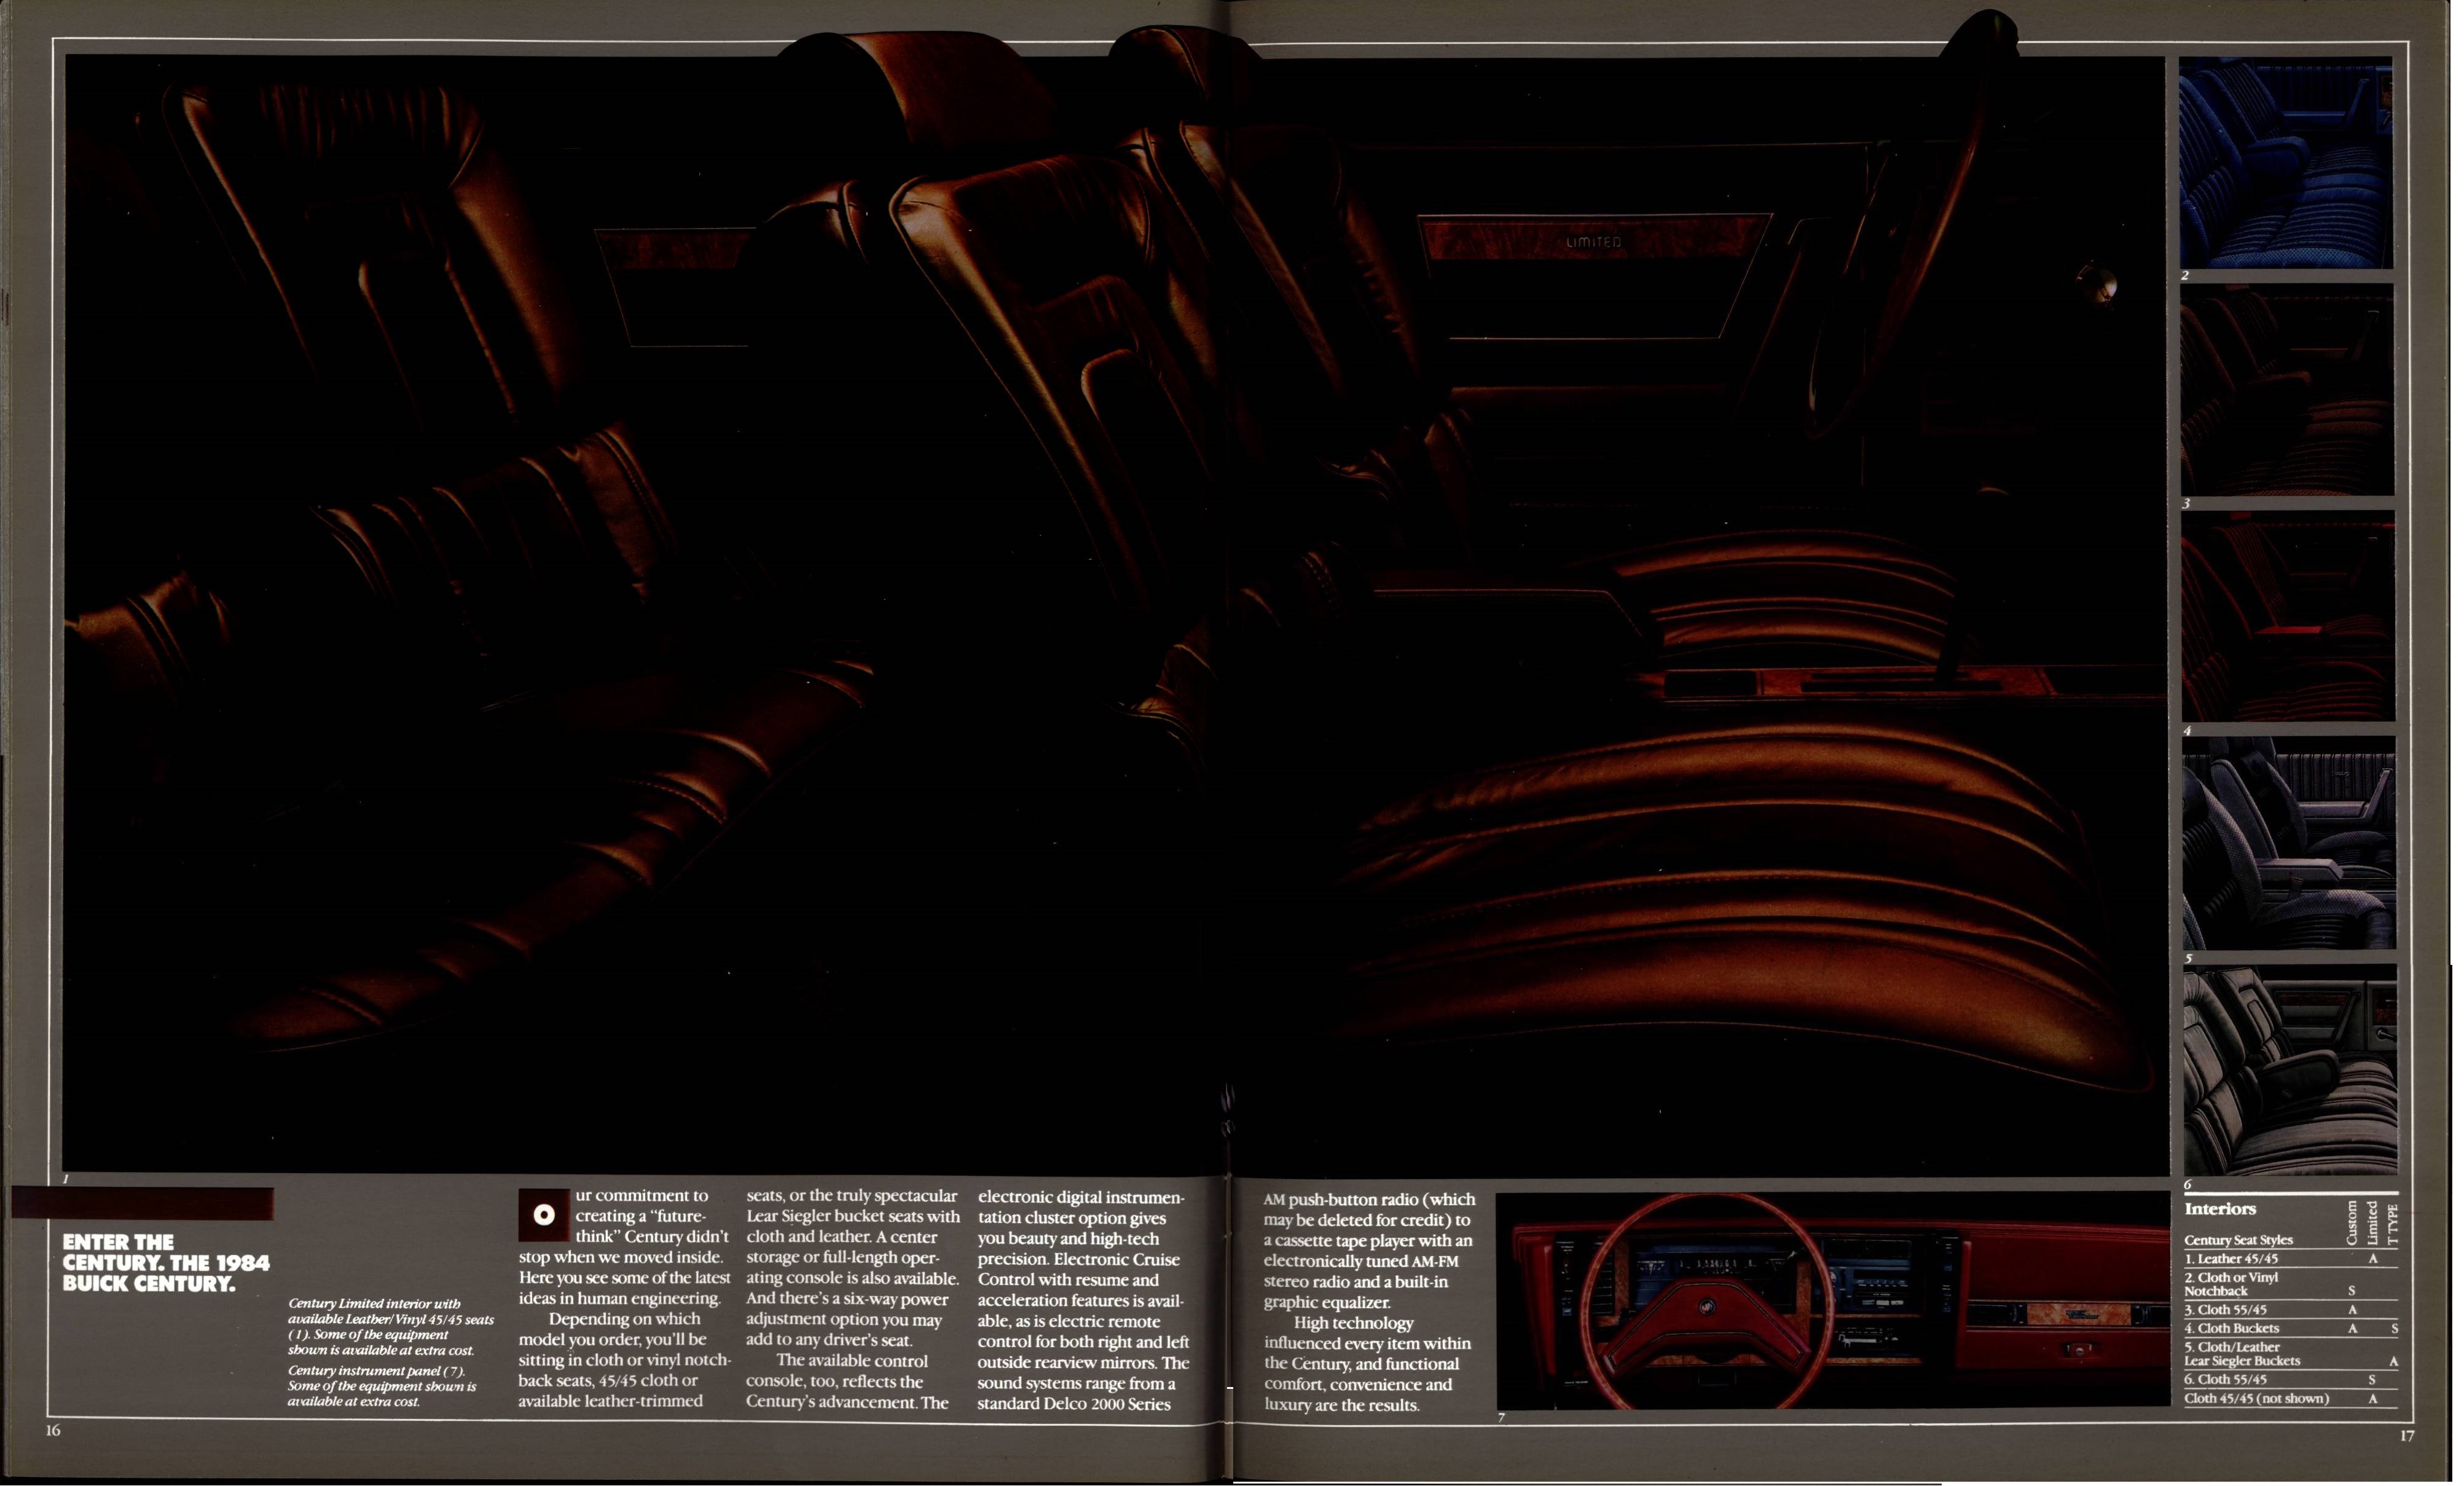This screenshot has width=2464, height=1486.
Task: Click the drop-cap 'O' square
Action: [x=544, y=1215]
